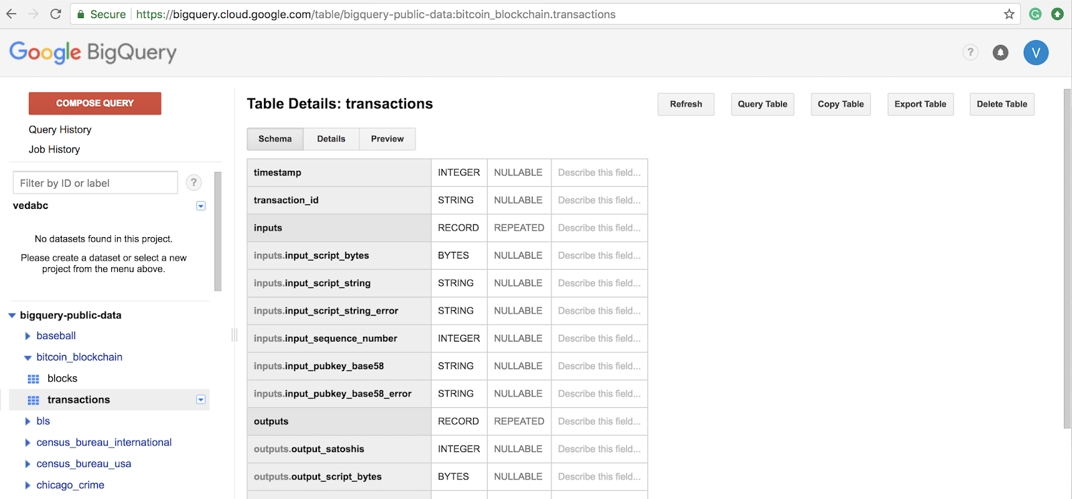Add description for the timestamp field
Viewport: 1072px width, 499px height.
[x=599, y=173]
